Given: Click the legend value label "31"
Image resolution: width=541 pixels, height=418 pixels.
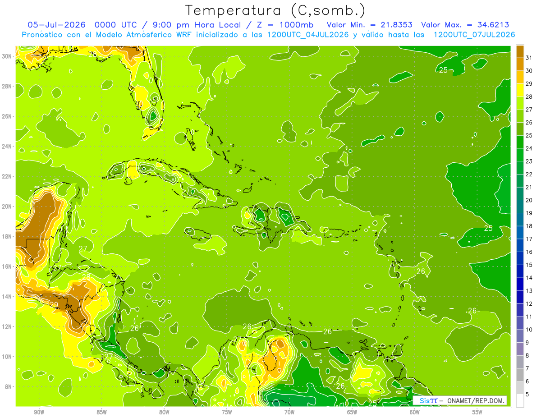Looking at the screenshot, I should pos(529,57).
